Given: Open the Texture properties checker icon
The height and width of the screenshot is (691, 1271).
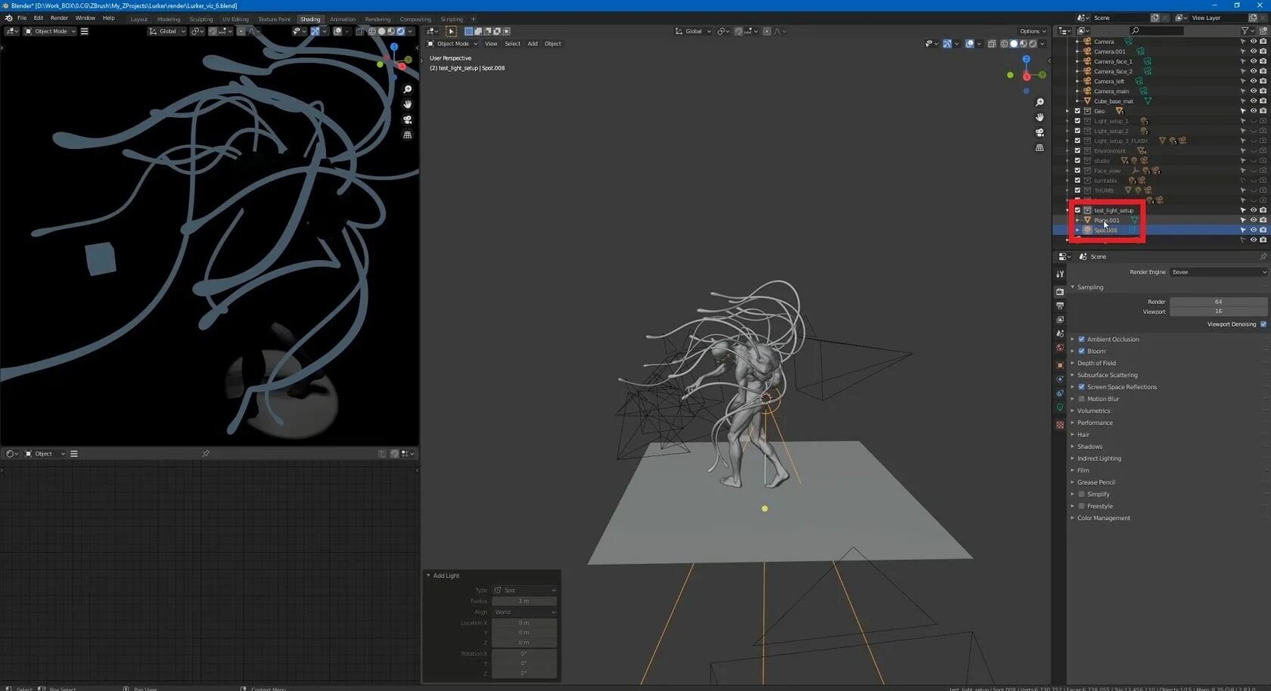Looking at the screenshot, I should (1060, 425).
